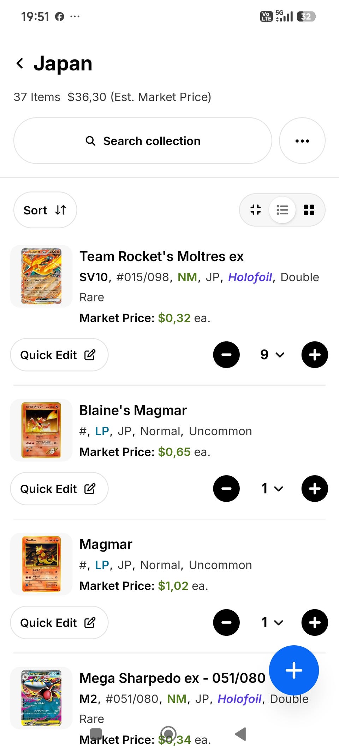Open the Sort options
339x755 pixels.
coord(45,210)
